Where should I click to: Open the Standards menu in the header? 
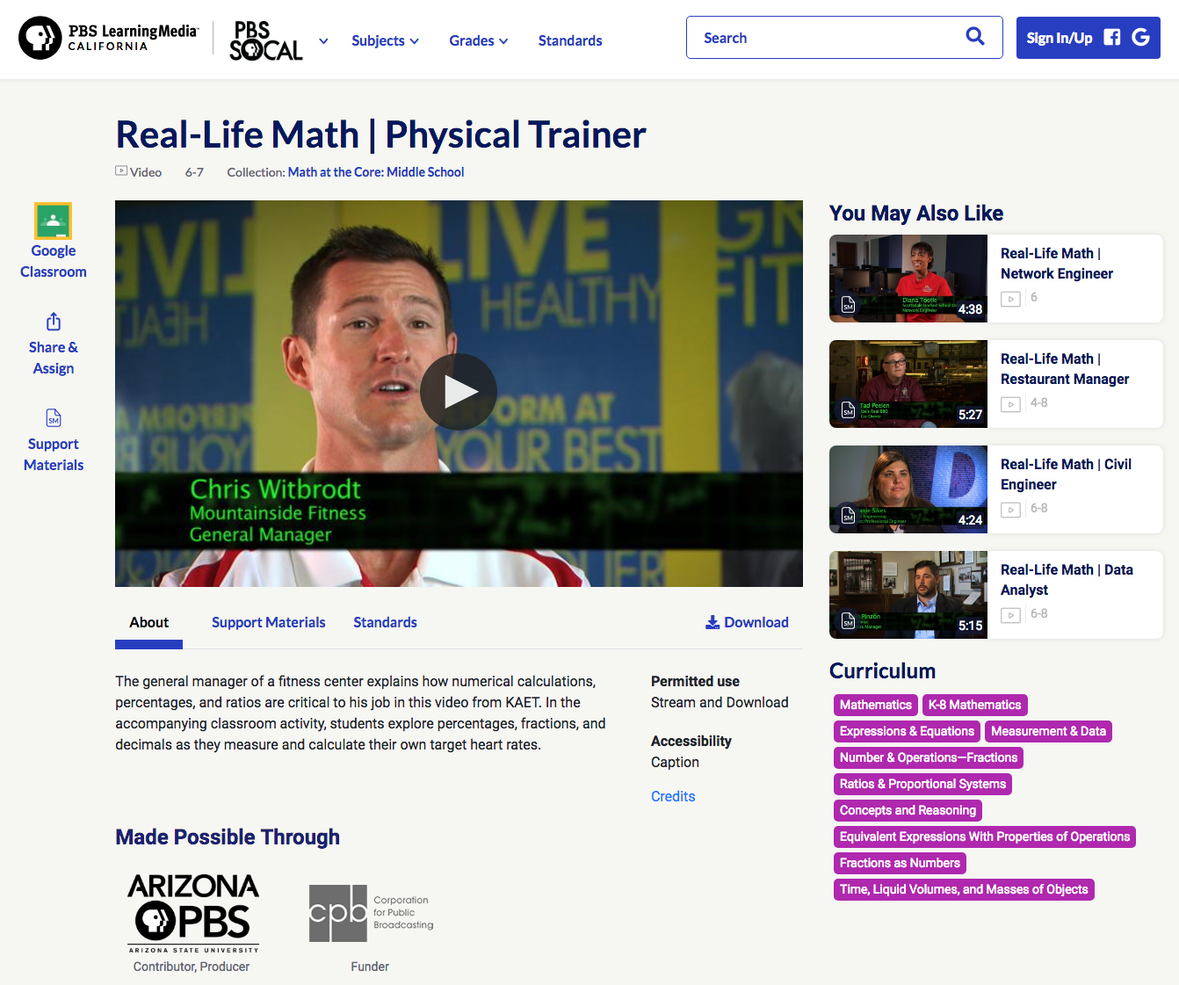569,40
